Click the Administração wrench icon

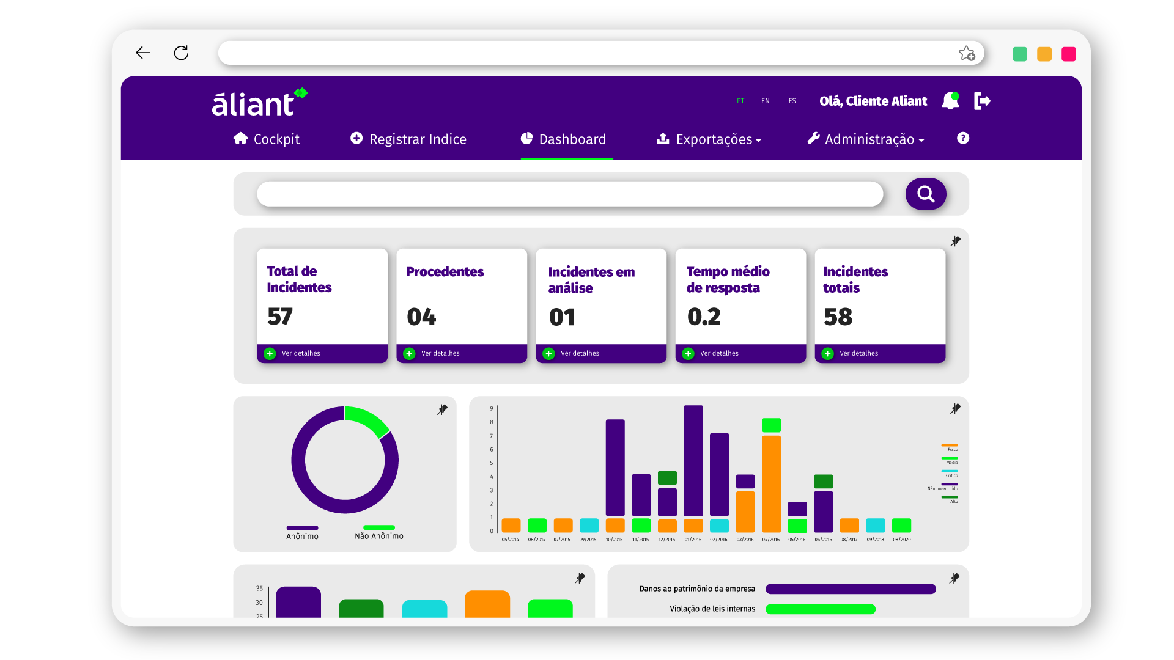click(x=813, y=138)
